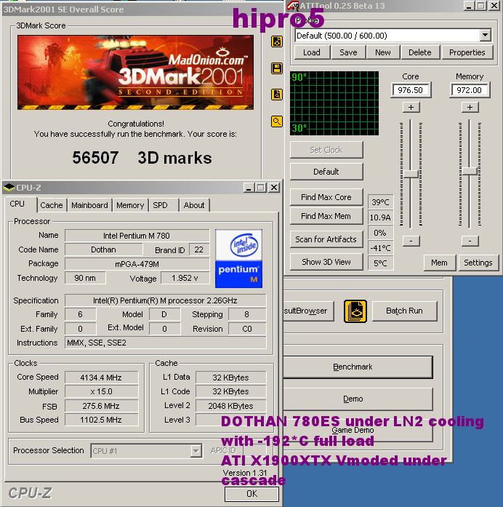The width and height of the screenshot is (503, 507).
Task: Click the Memory clock value field 972.00
Action: click(470, 90)
